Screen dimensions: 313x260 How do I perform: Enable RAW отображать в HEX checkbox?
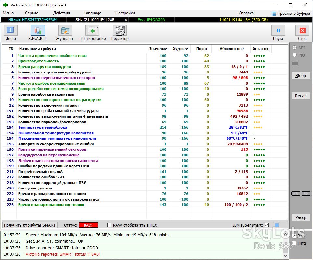point(109,225)
